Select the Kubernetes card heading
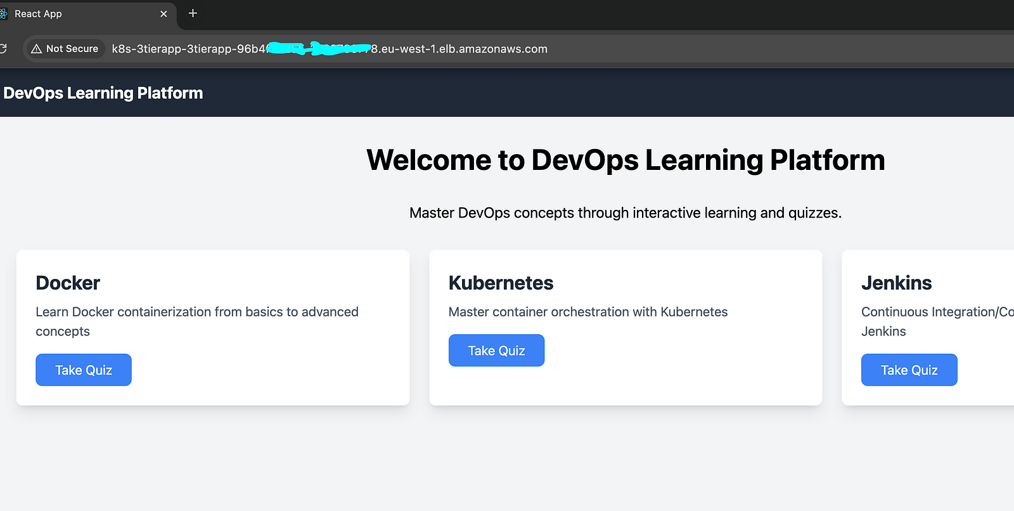 (501, 283)
